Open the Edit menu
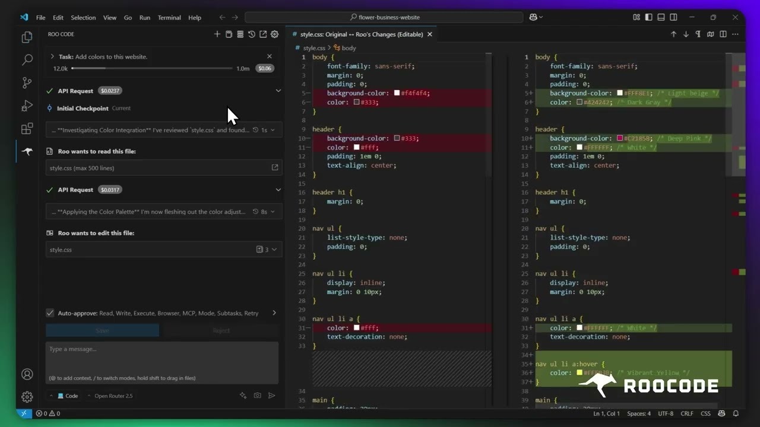The width and height of the screenshot is (760, 427). click(58, 18)
